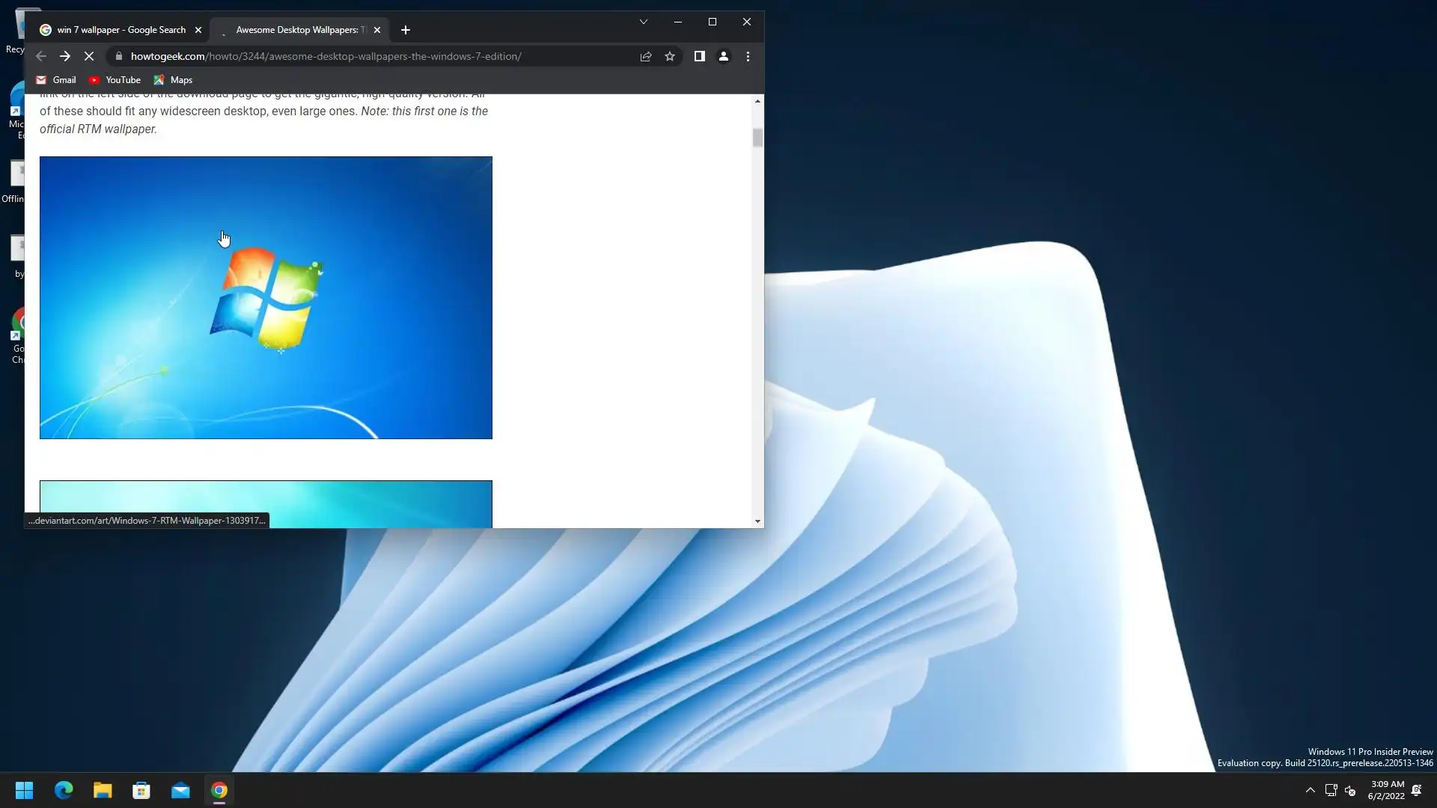Click the share this page icon

point(646,56)
